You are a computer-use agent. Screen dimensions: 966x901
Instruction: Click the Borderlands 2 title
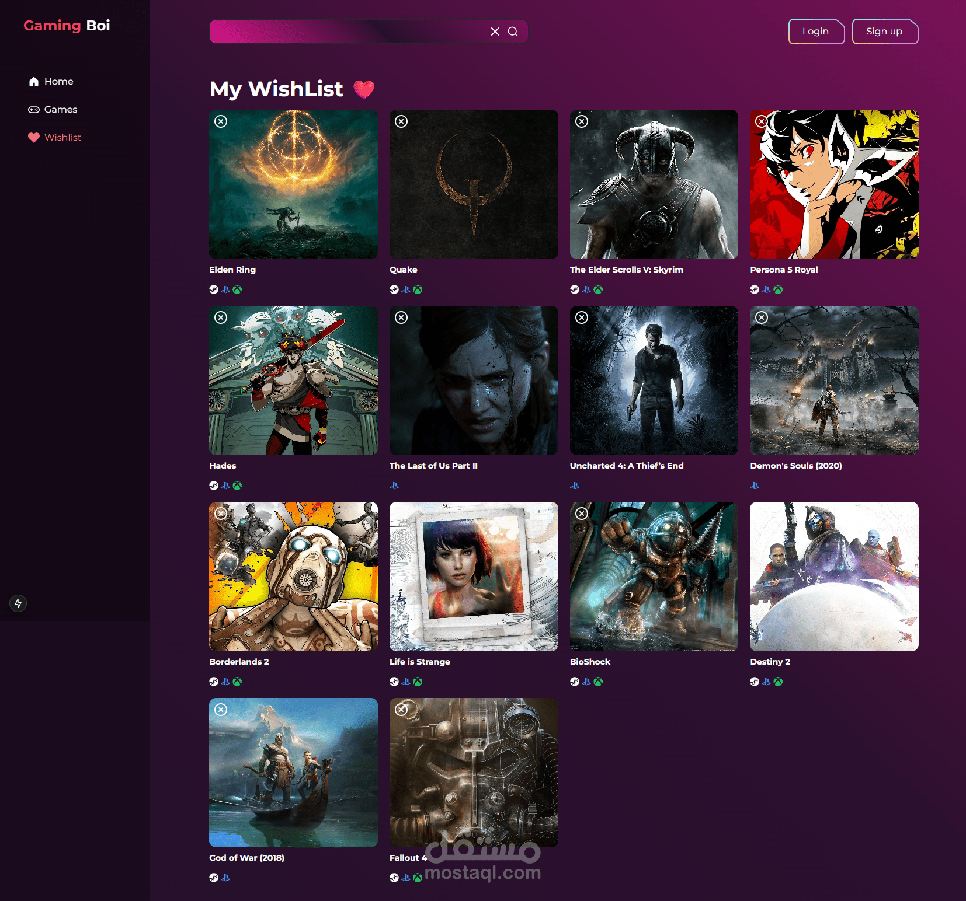239,662
